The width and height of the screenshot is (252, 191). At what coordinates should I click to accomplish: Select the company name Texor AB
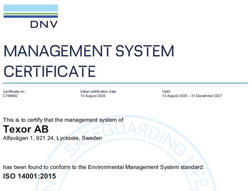pyautogui.click(x=26, y=129)
